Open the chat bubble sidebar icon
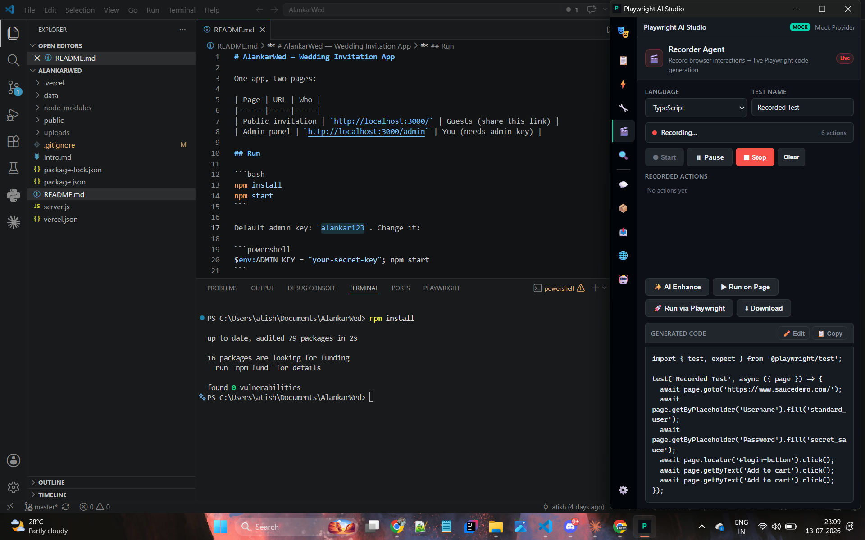 (624, 184)
